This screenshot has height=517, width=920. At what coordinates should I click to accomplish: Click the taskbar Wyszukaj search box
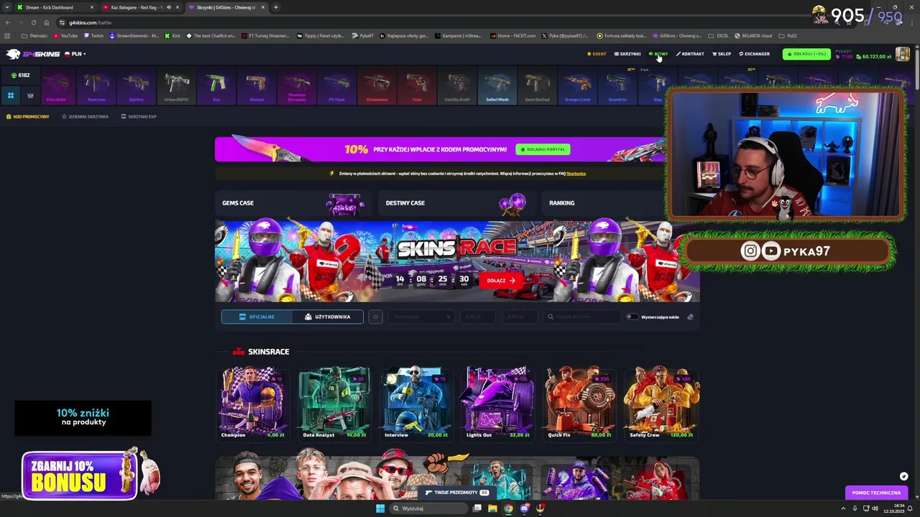coord(428,508)
